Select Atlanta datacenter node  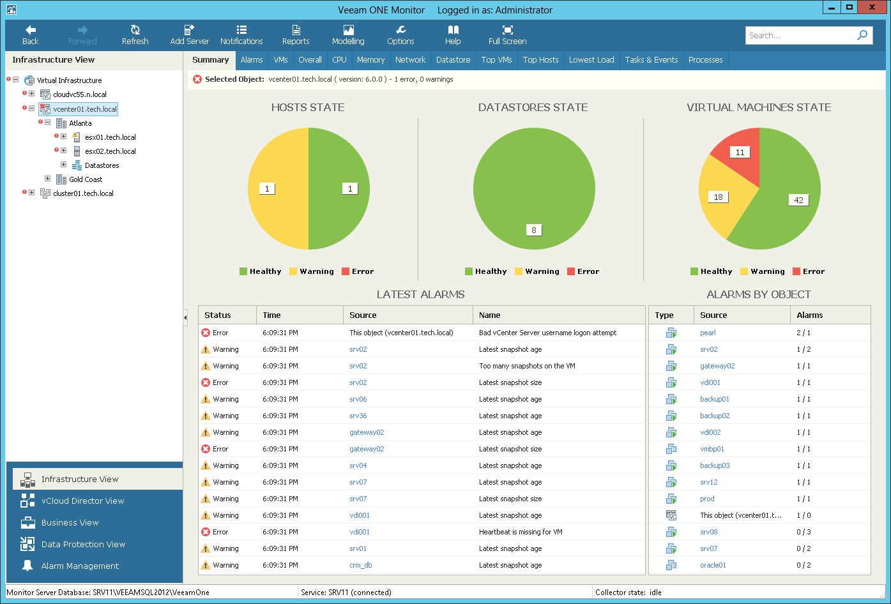click(x=80, y=123)
